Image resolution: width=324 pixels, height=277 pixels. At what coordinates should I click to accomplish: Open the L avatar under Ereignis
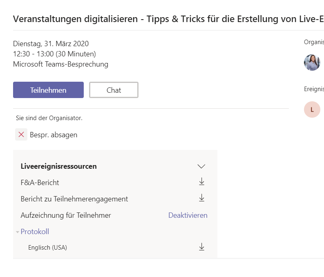coord(312,109)
